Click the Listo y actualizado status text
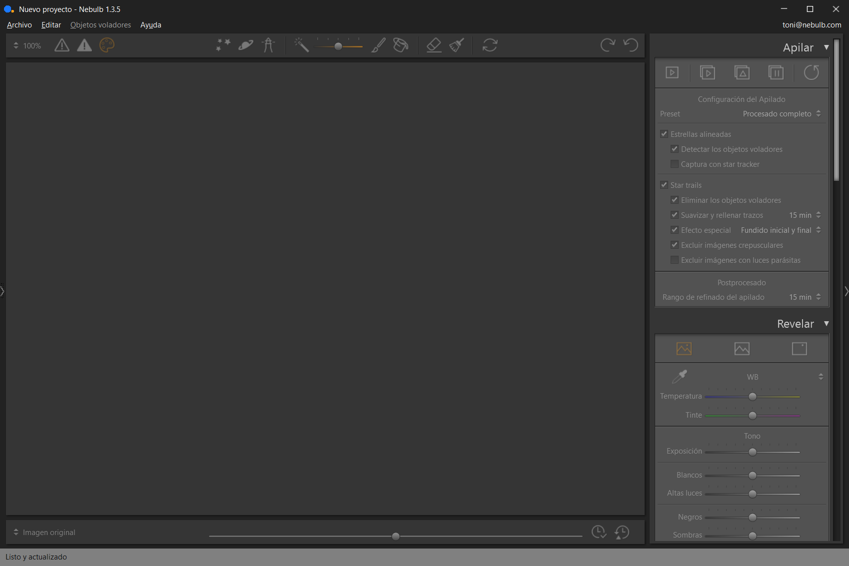849x566 pixels. tap(36, 557)
